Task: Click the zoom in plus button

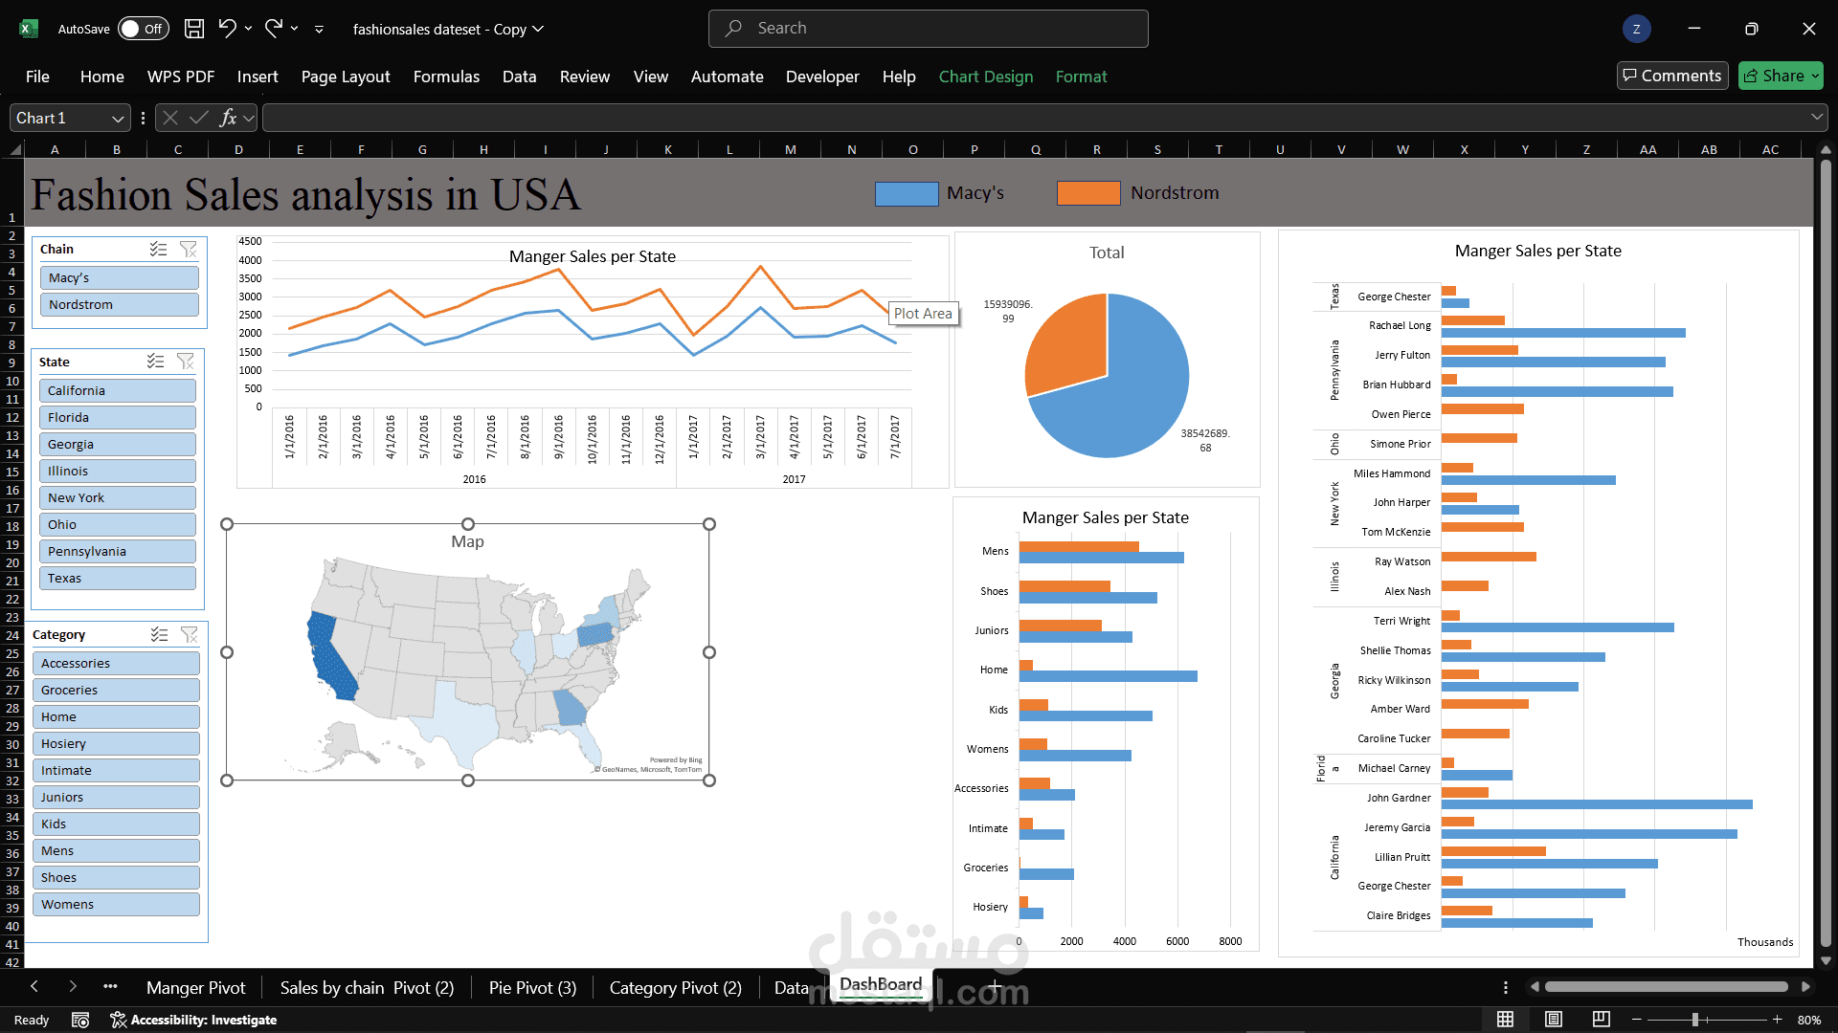Action: (1778, 1020)
